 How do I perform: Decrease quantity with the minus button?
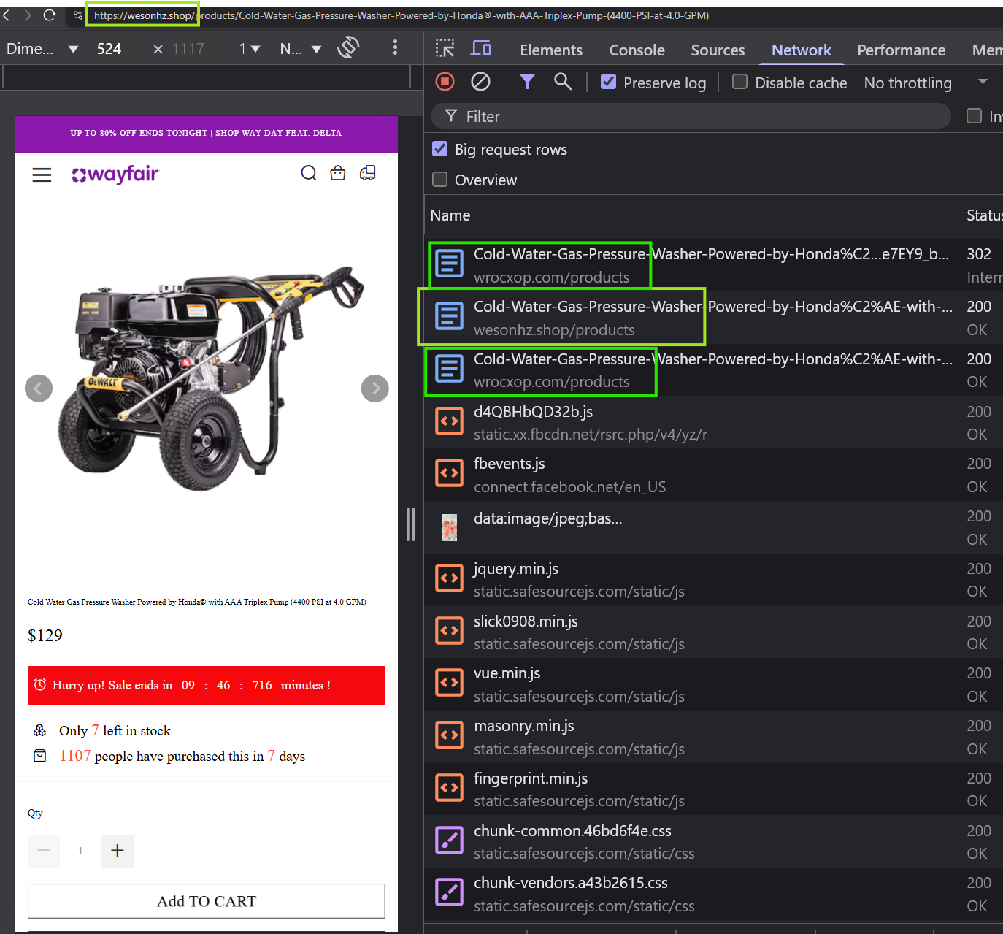[x=44, y=851]
